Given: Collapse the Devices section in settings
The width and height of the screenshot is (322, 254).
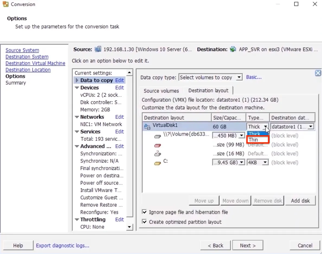Looking at the screenshot, I should click(x=77, y=88).
